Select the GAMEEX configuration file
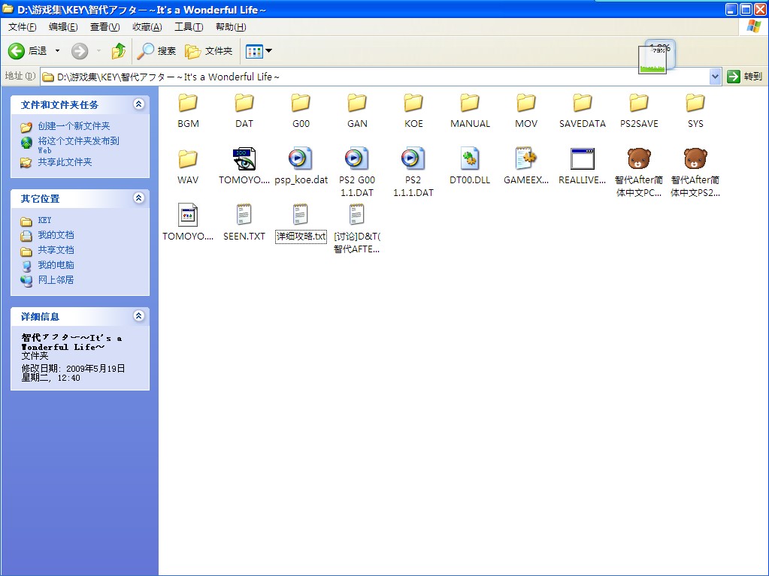The image size is (769, 576). pos(526,167)
